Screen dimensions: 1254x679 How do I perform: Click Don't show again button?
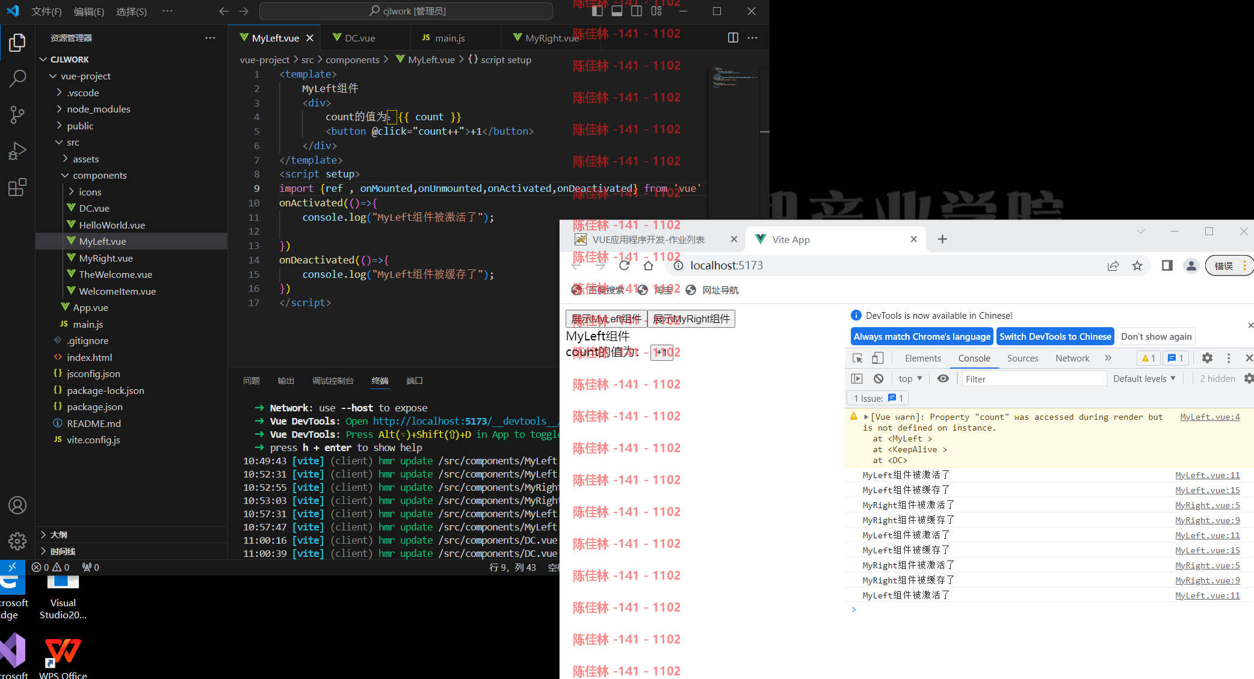[x=1156, y=337]
